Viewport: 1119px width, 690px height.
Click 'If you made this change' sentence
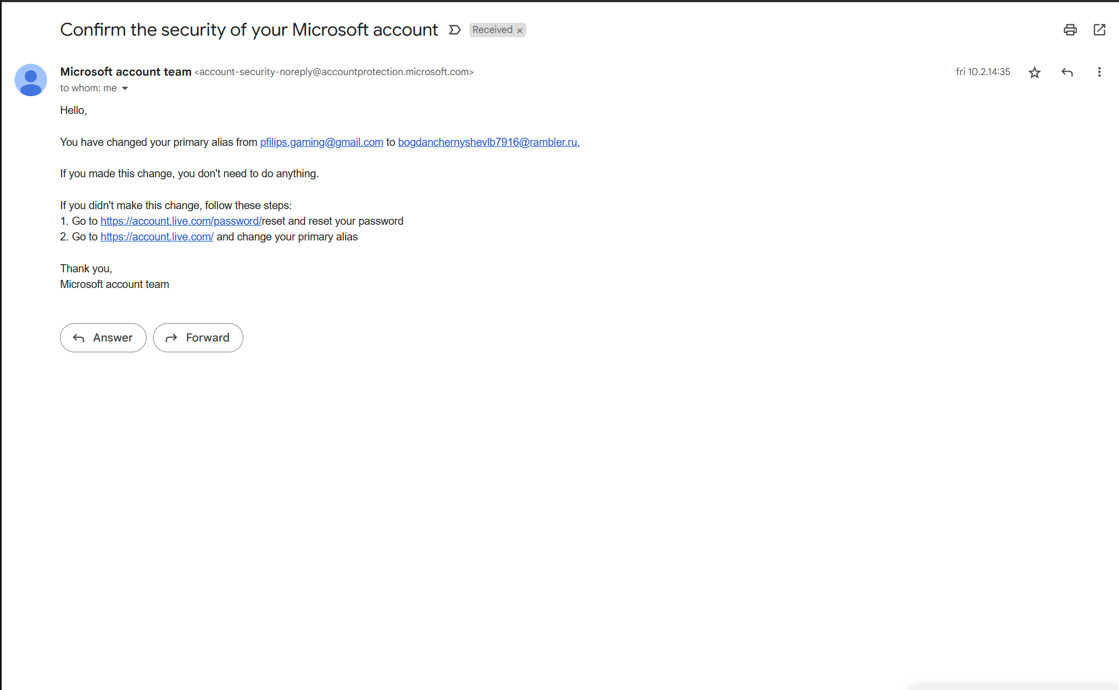(189, 173)
